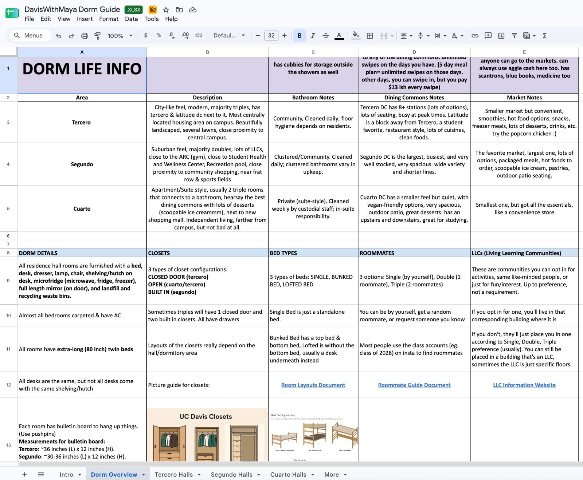Click the Redo arrow icon
583x480 pixels.
point(71,36)
